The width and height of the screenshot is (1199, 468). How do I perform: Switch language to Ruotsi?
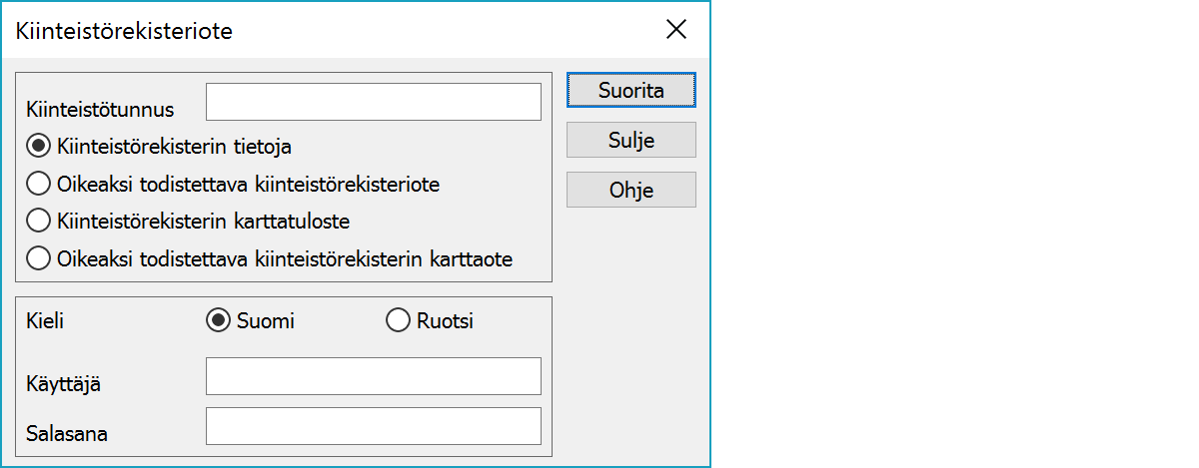(398, 320)
